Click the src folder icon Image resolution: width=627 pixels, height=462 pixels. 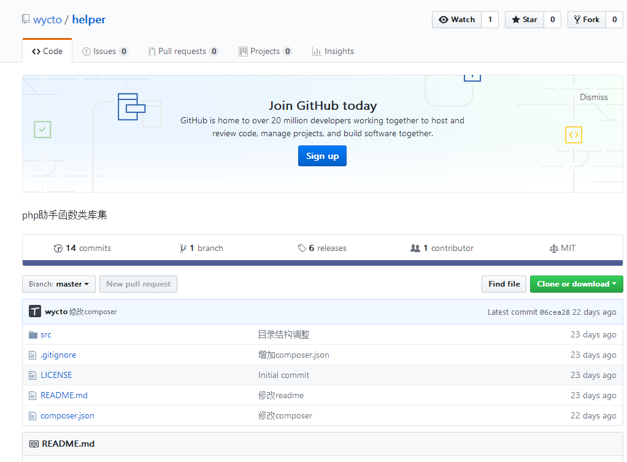coord(33,335)
